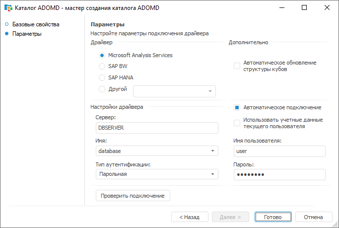The image size is (339, 228).
Task: Go to Базовые свойства step
Action: point(35,24)
